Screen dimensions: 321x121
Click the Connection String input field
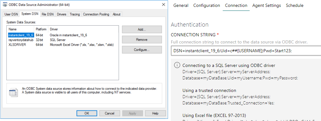[x=246, y=51]
